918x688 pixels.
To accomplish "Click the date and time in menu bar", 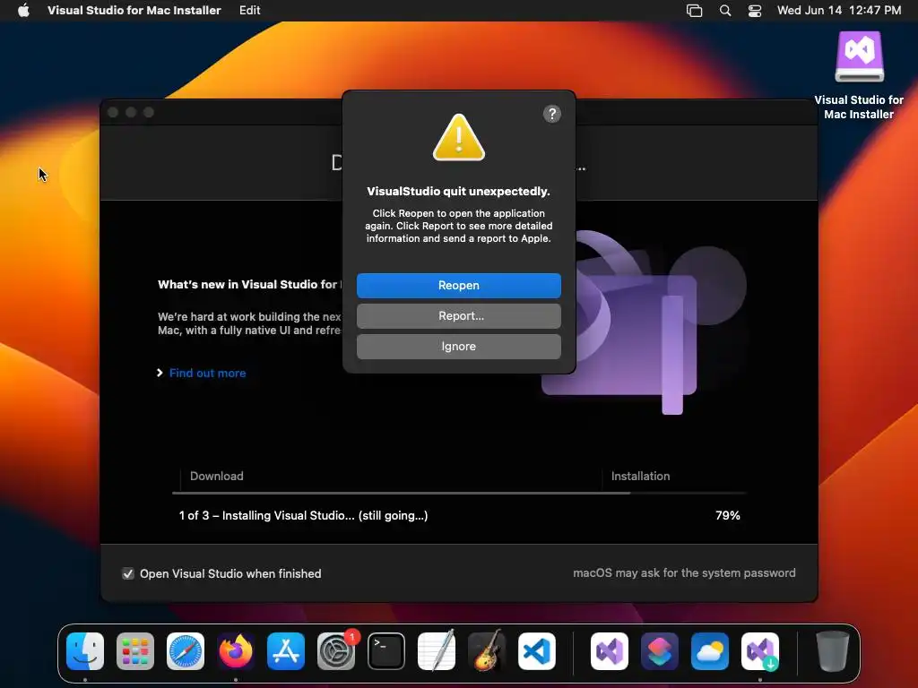I will (839, 10).
